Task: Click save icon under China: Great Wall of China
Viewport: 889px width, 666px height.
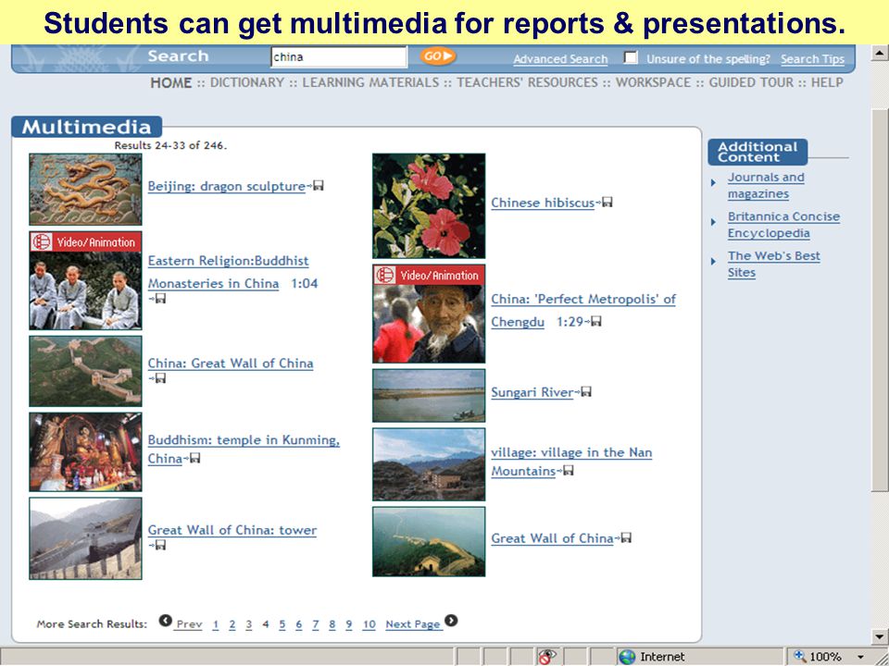Action: click(x=160, y=377)
